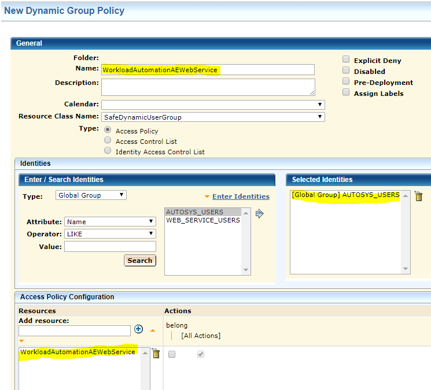The image size is (431, 390).
Task: Click the Search button
Action: click(x=139, y=261)
